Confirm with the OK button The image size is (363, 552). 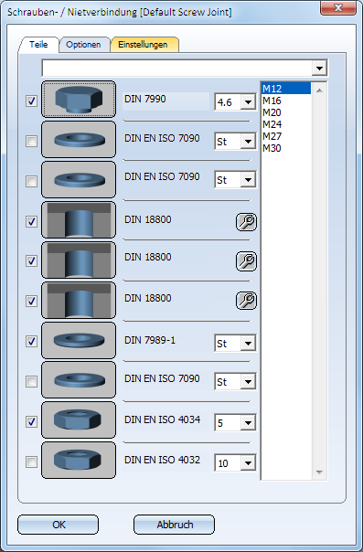[59, 525]
